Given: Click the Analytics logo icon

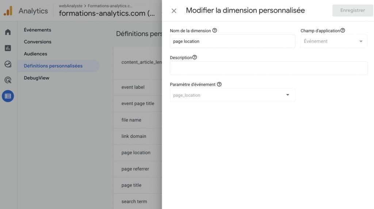Looking at the screenshot, I should tap(8, 11).
